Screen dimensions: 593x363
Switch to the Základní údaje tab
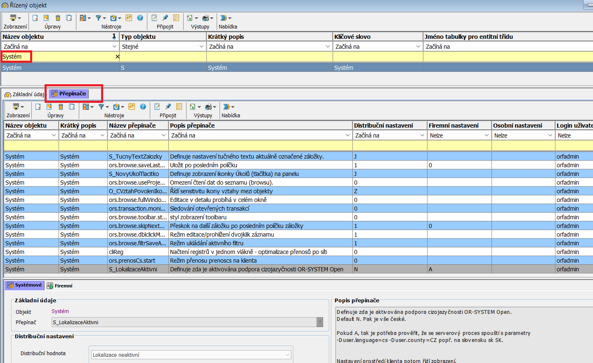[25, 95]
